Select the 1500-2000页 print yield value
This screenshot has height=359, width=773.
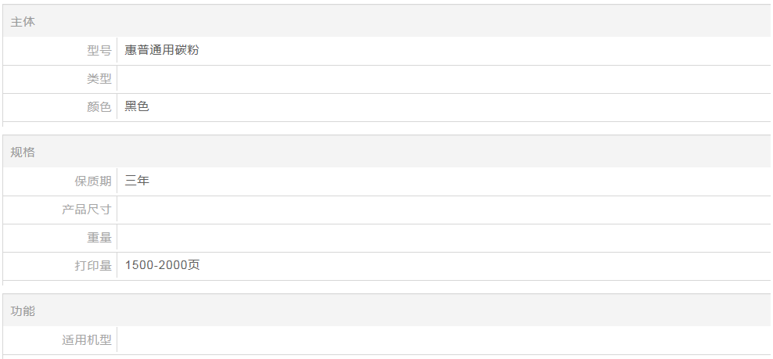pyautogui.click(x=162, y=266)
